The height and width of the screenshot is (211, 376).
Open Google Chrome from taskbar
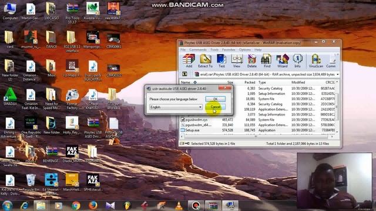[76, 206]
